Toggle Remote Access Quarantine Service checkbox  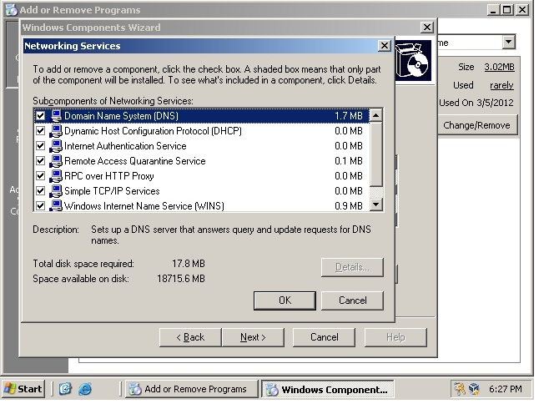click(41, 161)
